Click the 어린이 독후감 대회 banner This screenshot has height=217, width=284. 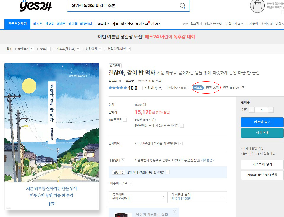146,37
